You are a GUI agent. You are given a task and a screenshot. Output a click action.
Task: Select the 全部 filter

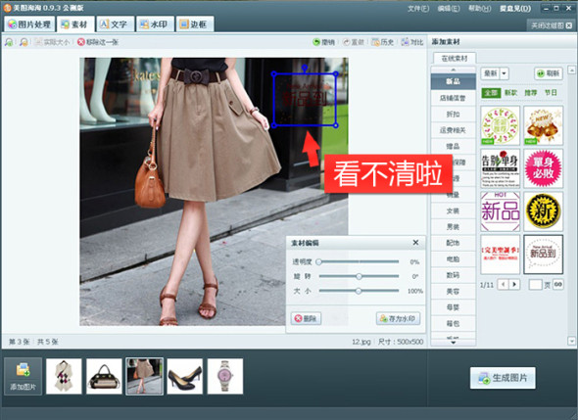pyautogui.click(x=491, y=92)
